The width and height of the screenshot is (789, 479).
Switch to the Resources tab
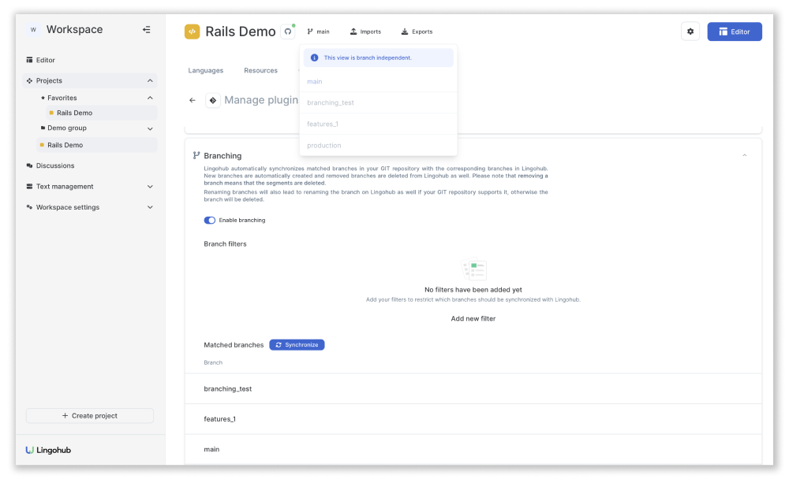coord(260,70)
